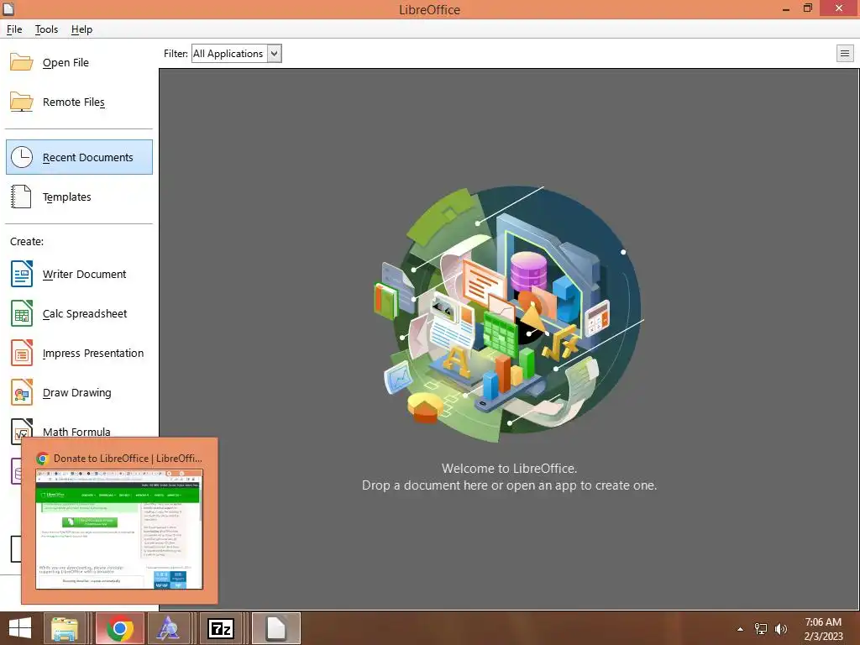Open the 7-Zip taskbar icon

(221, 628)
